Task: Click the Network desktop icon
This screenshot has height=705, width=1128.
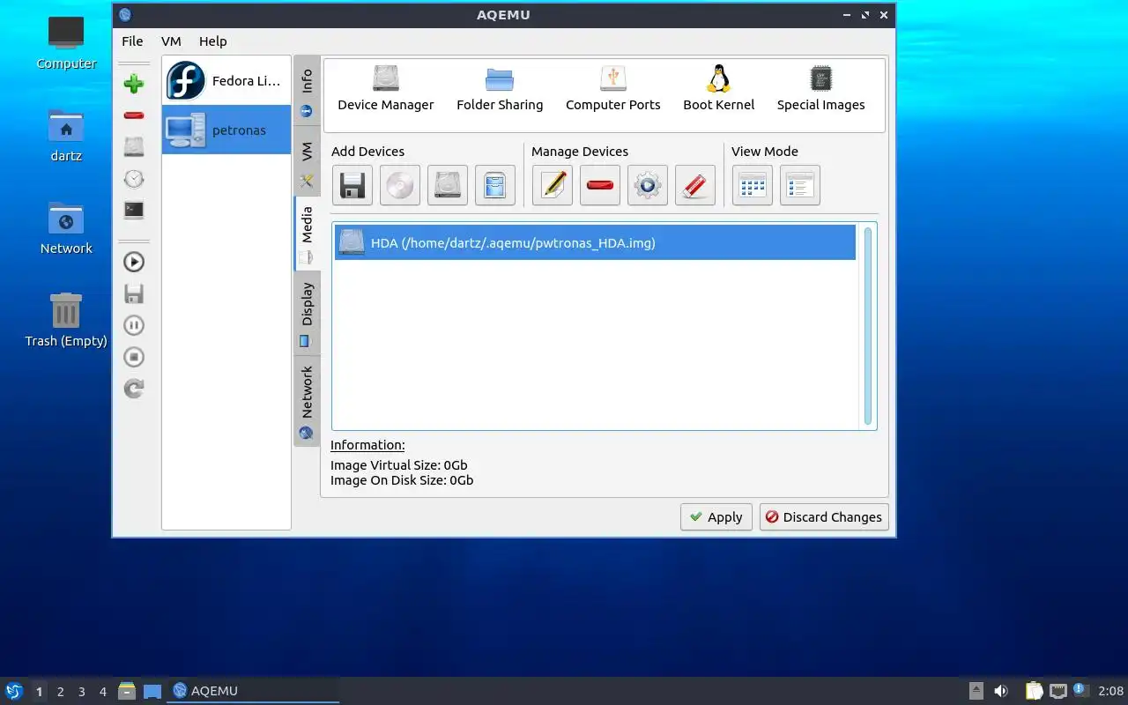Action: 66,227
